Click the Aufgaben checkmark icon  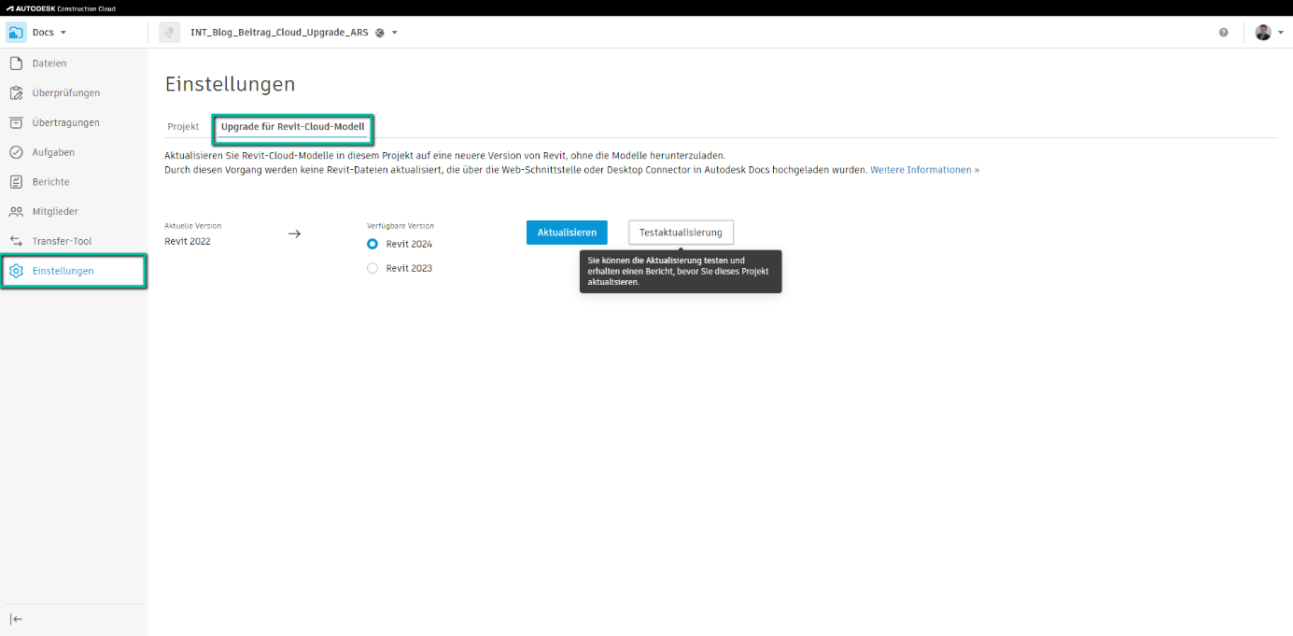pos(16,151)
